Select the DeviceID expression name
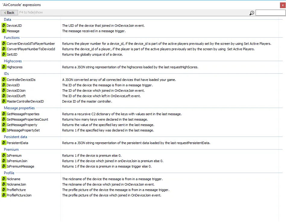This screenshot has height=222, width=286. [x=13, y=85]
